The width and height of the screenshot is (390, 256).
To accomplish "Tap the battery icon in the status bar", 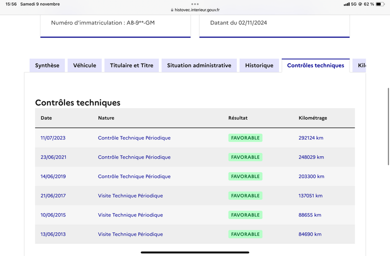I will [x=380, y=4].
